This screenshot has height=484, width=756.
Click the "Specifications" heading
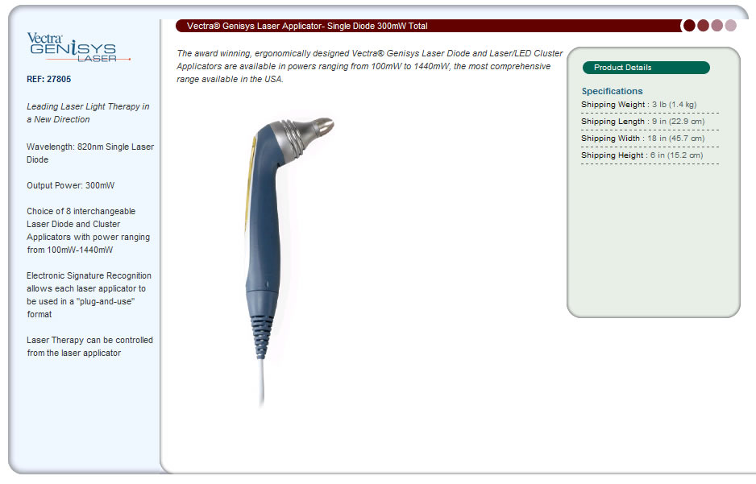tap(612, 91)
